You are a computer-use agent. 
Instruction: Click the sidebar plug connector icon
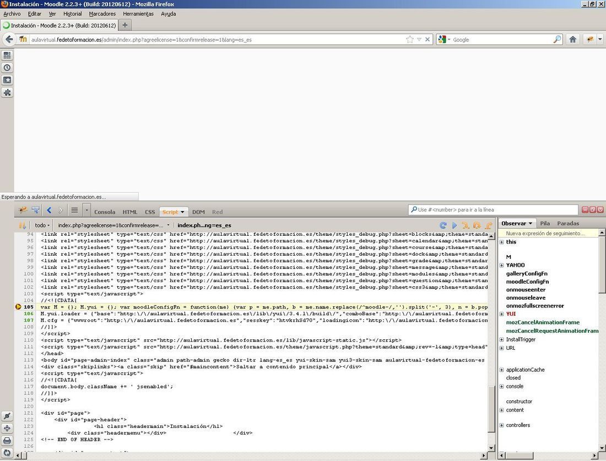point(7,416)
